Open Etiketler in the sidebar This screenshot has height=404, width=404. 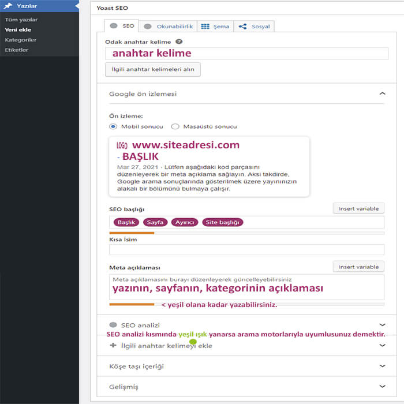point(17,50)
